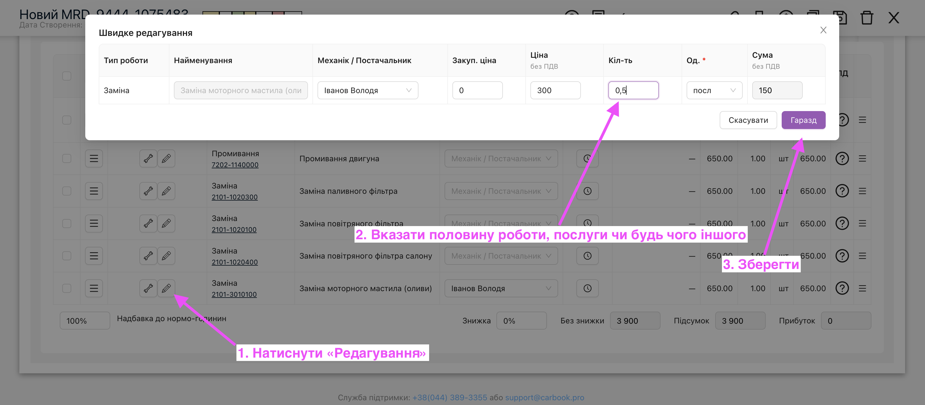Tick the checkbox of Промивання двигуна row
This screenshot has height=405, width=925.
point(66,158)
